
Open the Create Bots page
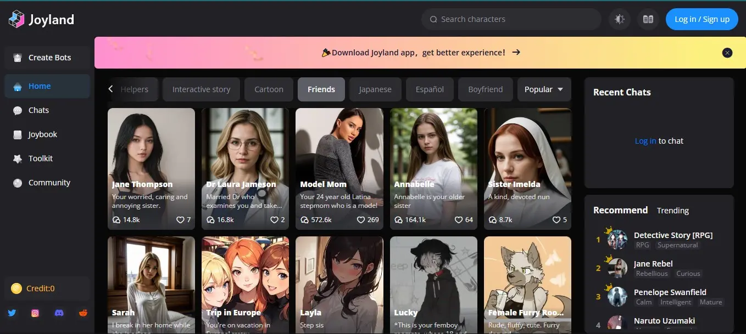click(47, 58)
